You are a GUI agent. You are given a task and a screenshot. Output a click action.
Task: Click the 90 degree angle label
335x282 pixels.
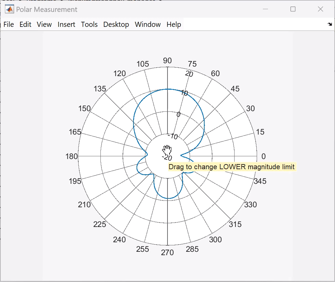coord(167,60)
